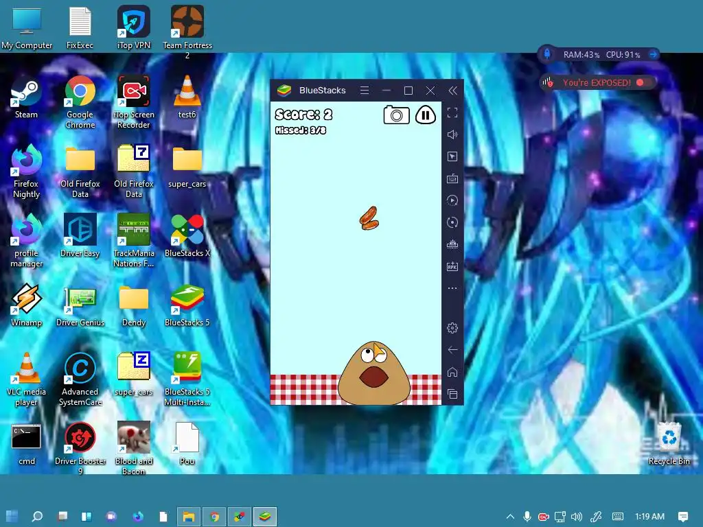Screen dimensions: 703x527
Task: Select the Blood and Bacon shortcut
Action: coord(134,449)
